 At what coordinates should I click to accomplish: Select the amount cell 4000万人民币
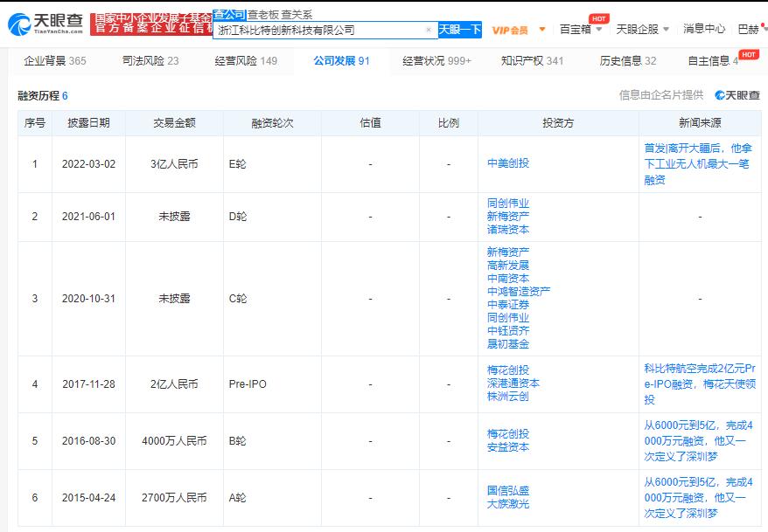tap(174, 440)
